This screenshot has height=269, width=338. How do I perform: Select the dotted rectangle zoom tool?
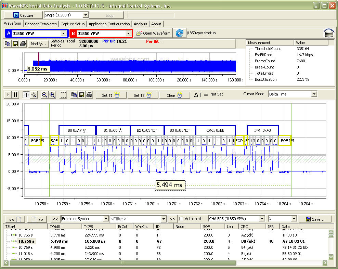coord(63,95)
